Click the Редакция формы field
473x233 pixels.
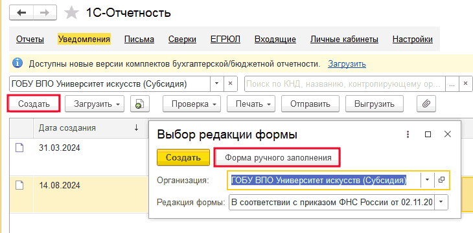point(332,202)
